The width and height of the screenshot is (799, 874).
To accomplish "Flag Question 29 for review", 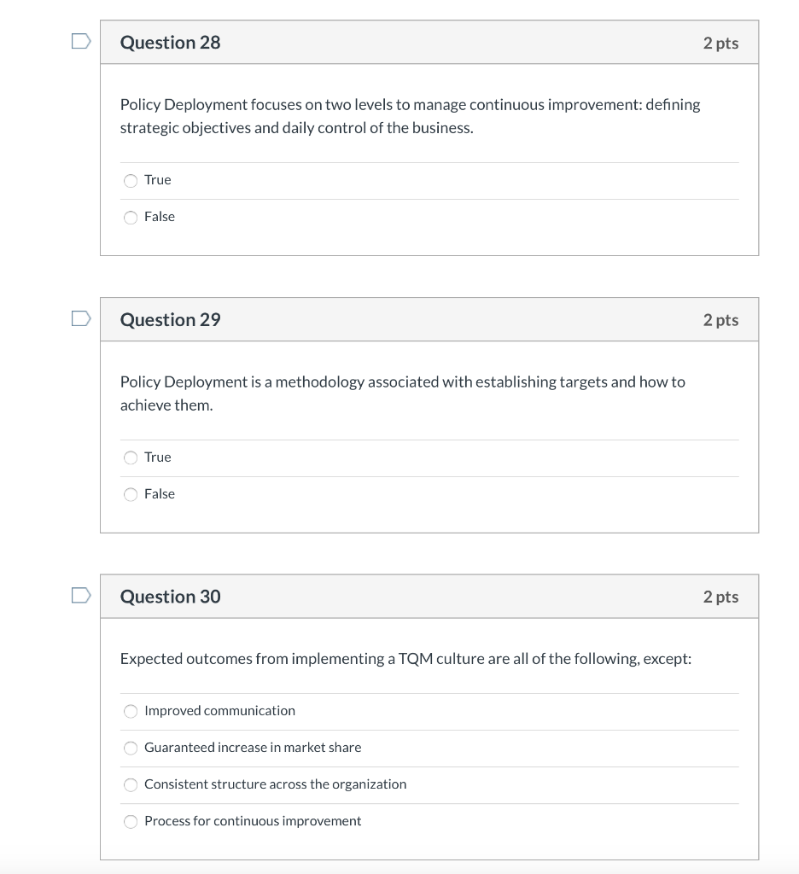I will 79,318.
